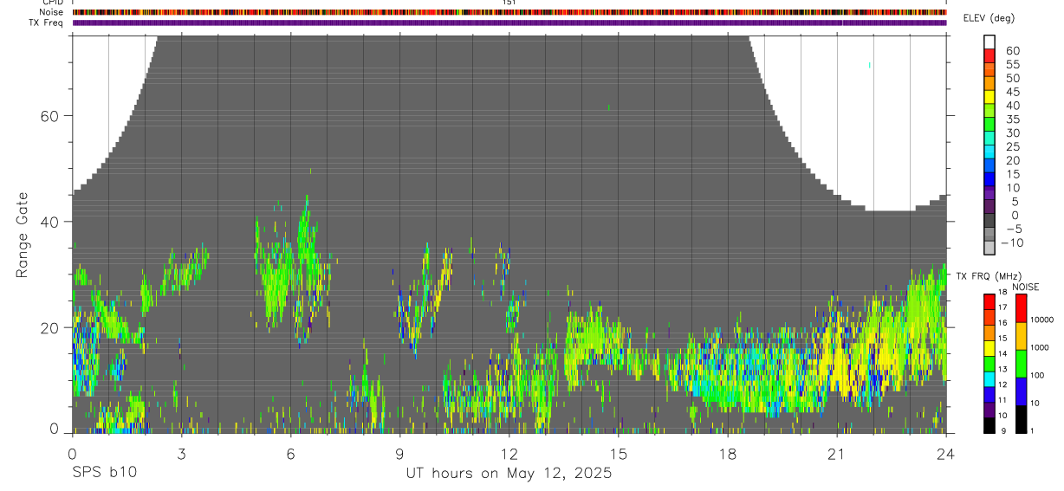
Task: Click the 11 label in TX FRQ legend
Action: coord(1002,400)
